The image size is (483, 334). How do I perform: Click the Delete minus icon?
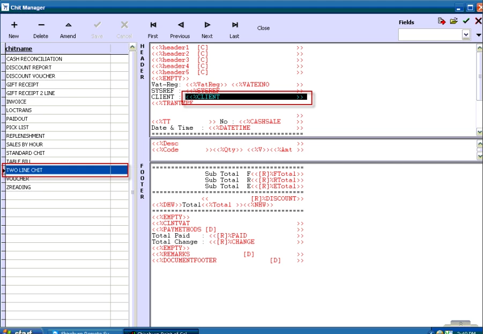41,25
